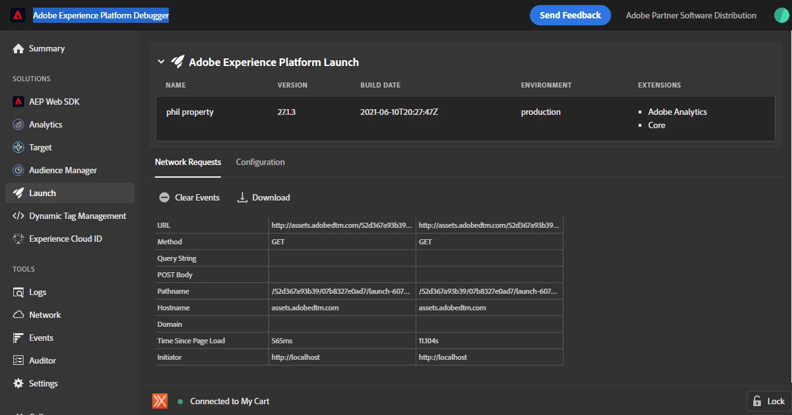The width and height of the screenshot is (792, 415).
Task: Switch to the Network Requests tab
Action: pos(188,162)
